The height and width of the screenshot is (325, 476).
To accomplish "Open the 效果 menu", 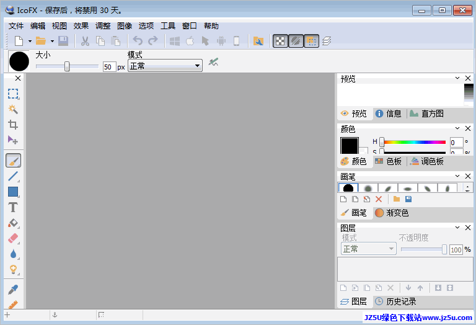I will pos(81,26).
